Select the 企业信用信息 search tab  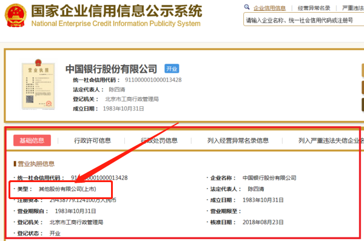[x=269, y=8]
